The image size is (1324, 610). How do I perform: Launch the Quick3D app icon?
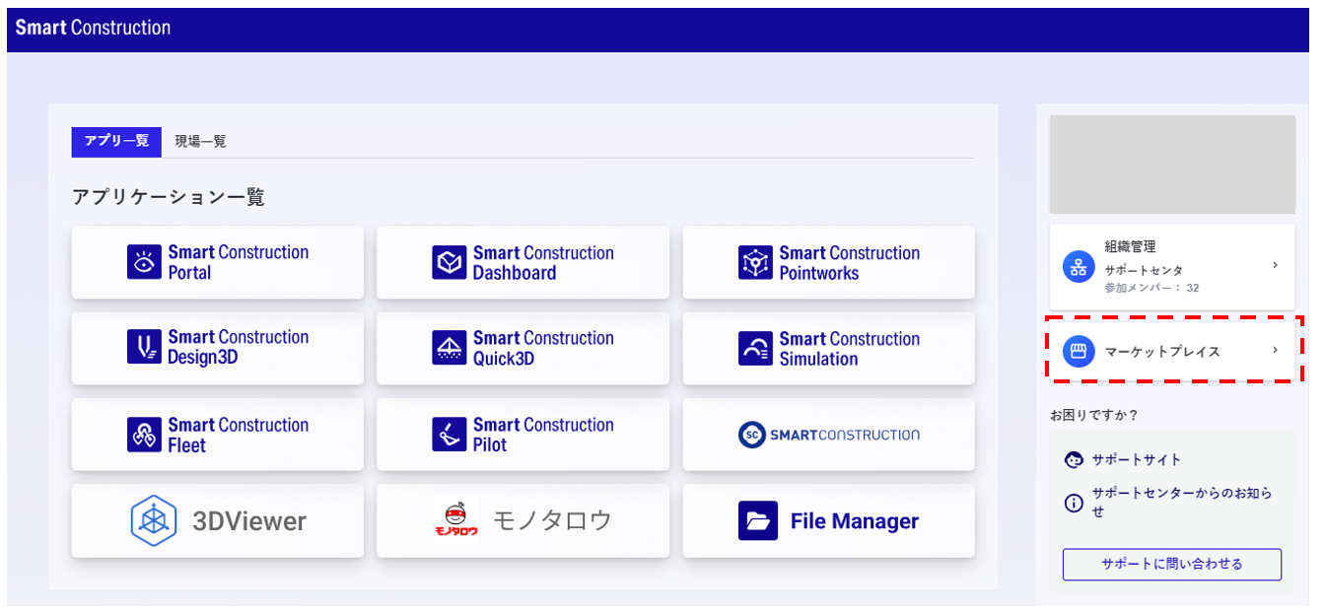449,348
